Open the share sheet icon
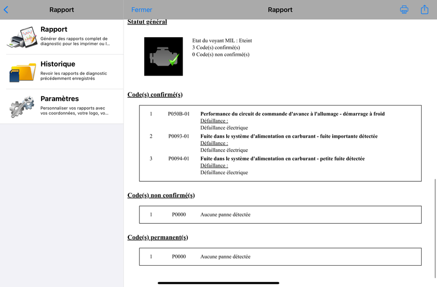The height and width of the screenshot is (287, 437). 424,9
